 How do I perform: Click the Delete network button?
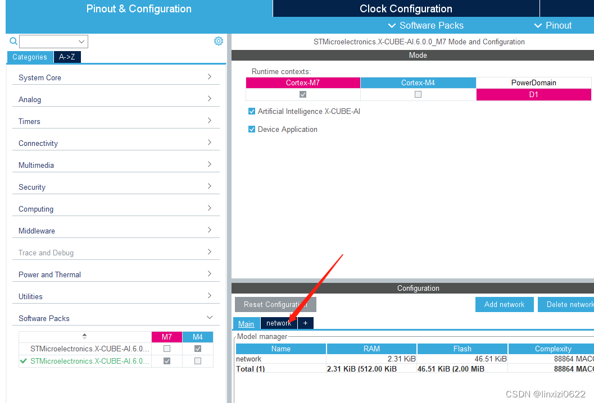pos(566,305)
